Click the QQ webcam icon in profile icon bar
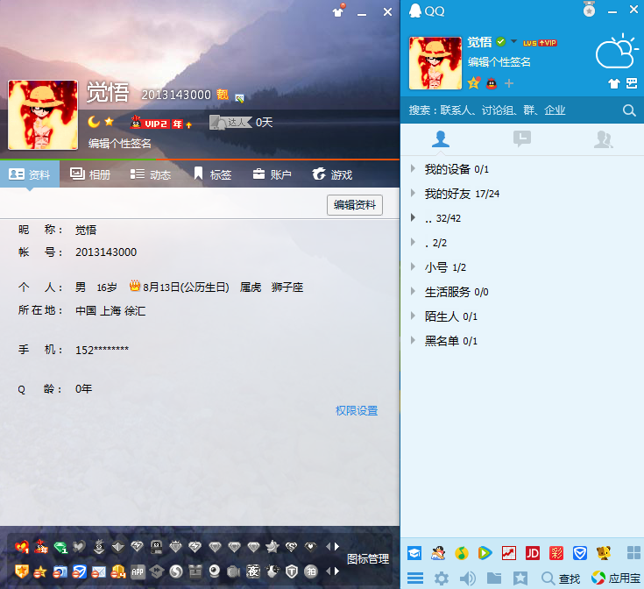This screenshot has height=589, width=644. pos(215,571)
